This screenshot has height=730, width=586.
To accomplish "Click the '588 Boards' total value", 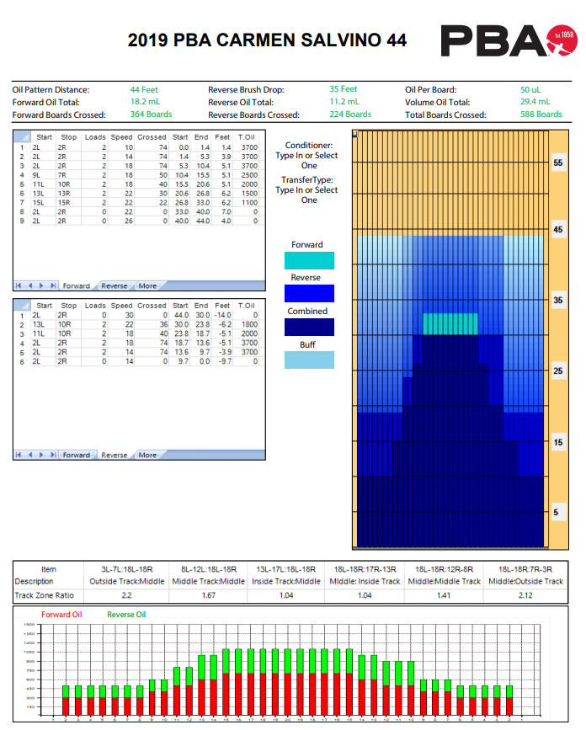I will [x=541, y=114].
